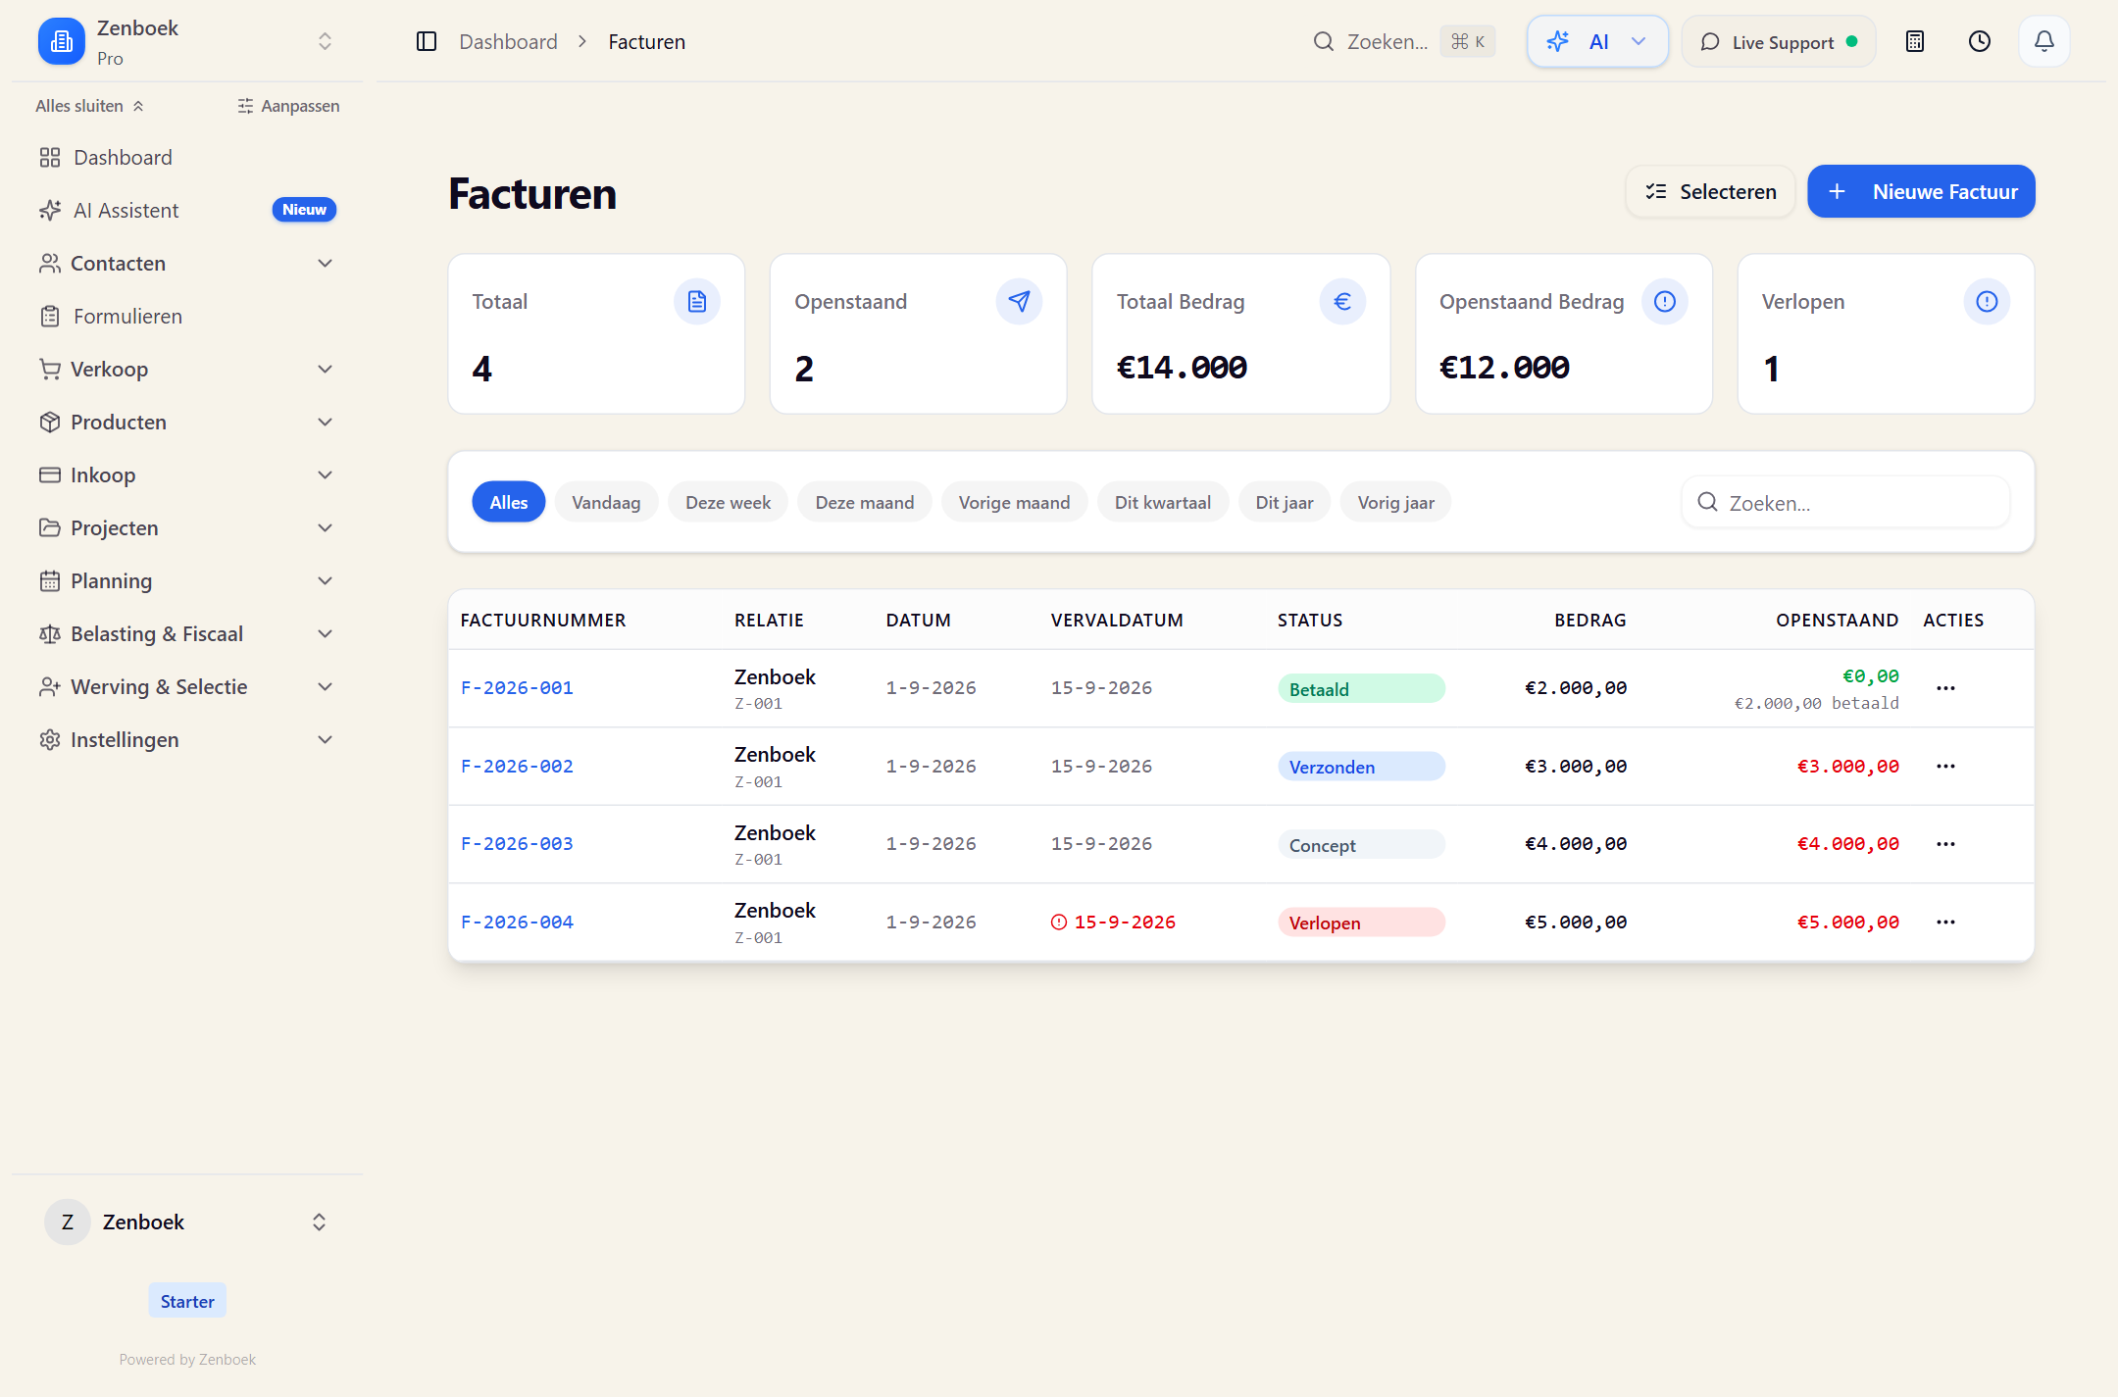This screenshot has width=2118, height=1397.
Task: Open the calculator icon in top bar
Action: tap(1914, 41)
